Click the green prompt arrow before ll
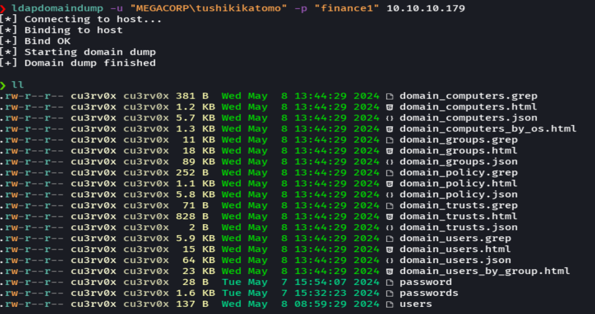595x314 pixels. [3, 85]
